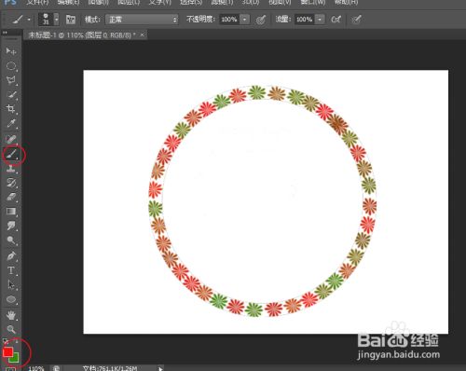Expand the opacity 100% slider arrow
The image size is (466, 371).
tap(245, 20)
